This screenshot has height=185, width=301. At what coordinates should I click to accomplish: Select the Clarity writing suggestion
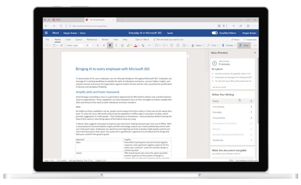pos(232,101)
